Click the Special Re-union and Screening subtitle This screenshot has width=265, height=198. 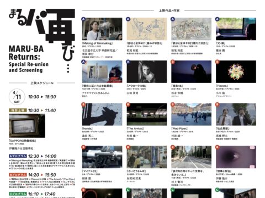pos(29,67)
